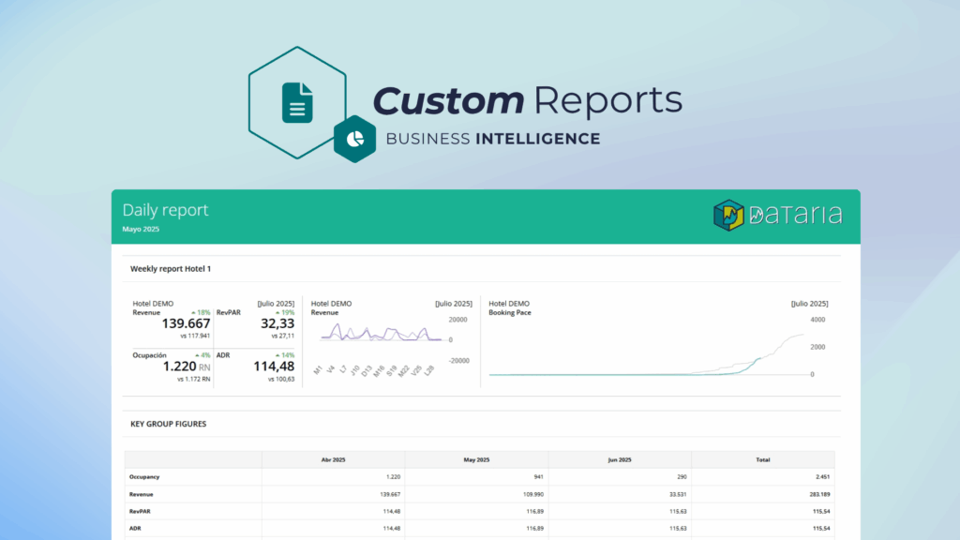Viewport: 960px width, 540px height.
Task: Click the Dataria logo in the report header
Action: pos(778,215)
